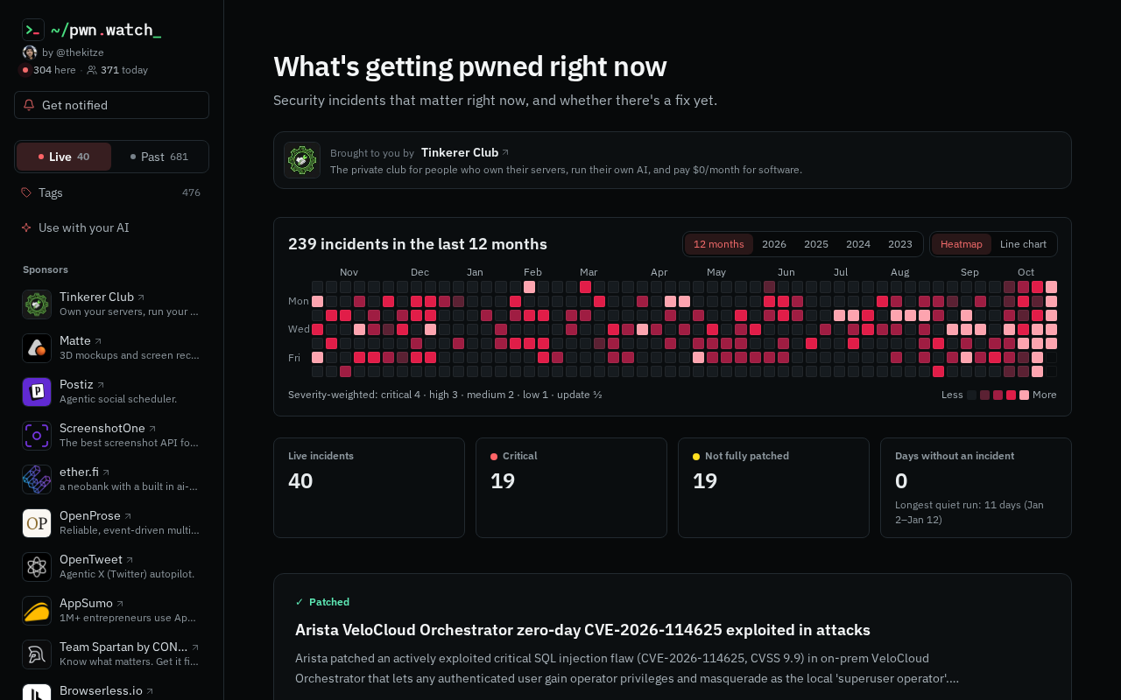Open the ScreenshotOne sponsor icon

(x=37, y=436)
